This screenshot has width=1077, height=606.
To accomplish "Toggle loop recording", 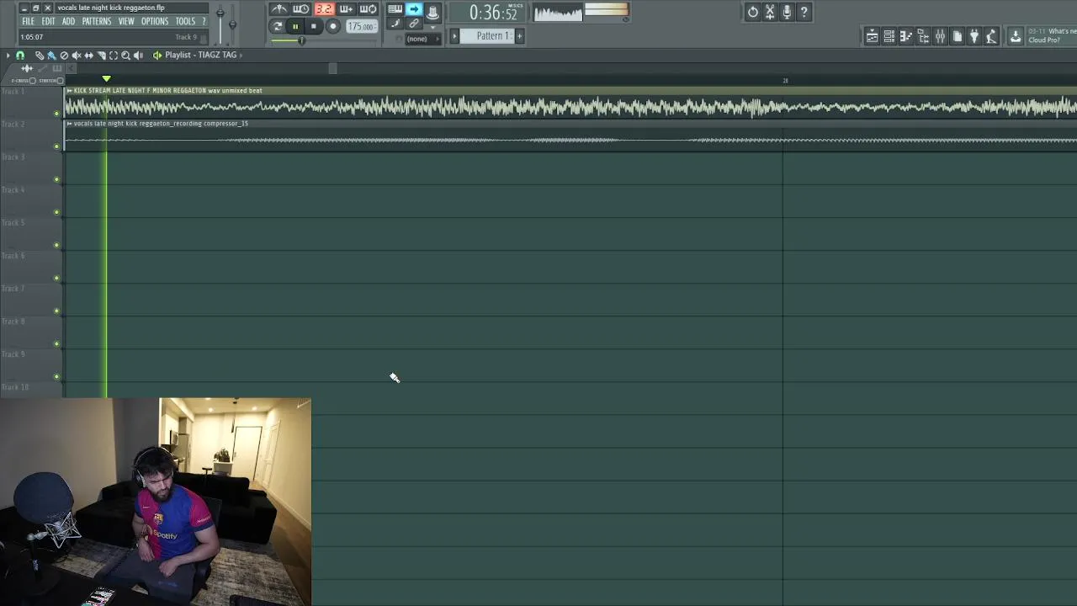I will [x=369, y=9].
